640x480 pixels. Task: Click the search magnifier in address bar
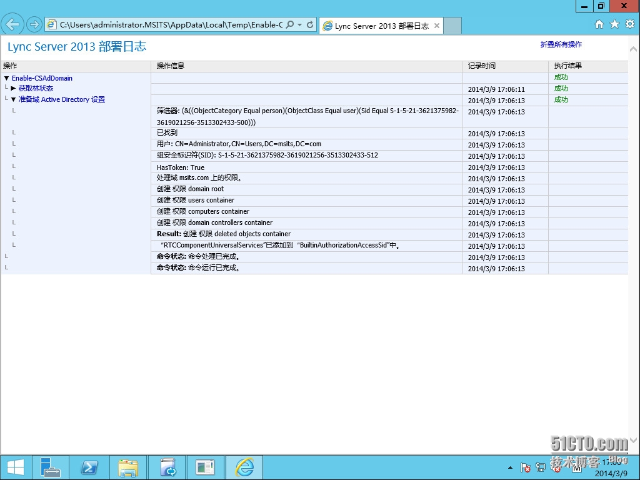click(289, 24)
